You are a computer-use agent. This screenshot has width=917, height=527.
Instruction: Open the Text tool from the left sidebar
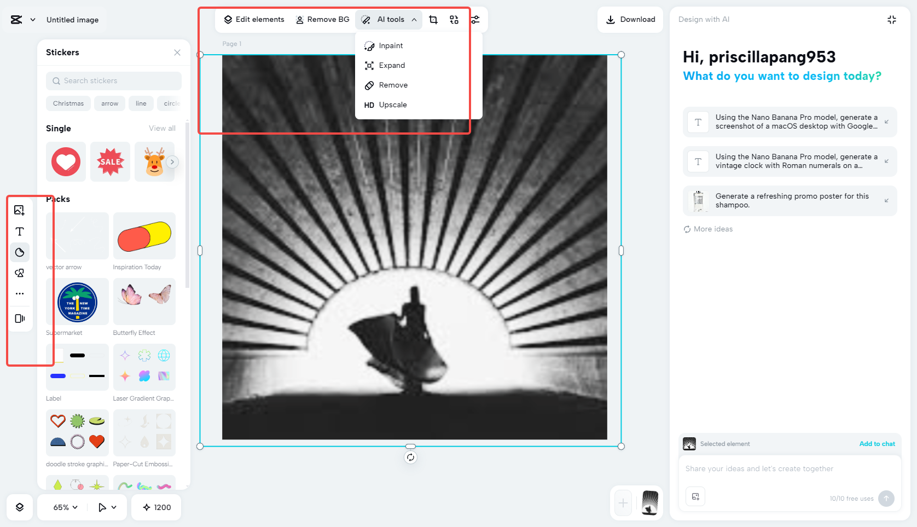pos(20,231)
